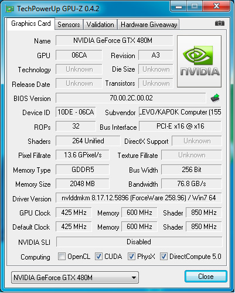Click the GPU field showing 06CA

[79, 55]
